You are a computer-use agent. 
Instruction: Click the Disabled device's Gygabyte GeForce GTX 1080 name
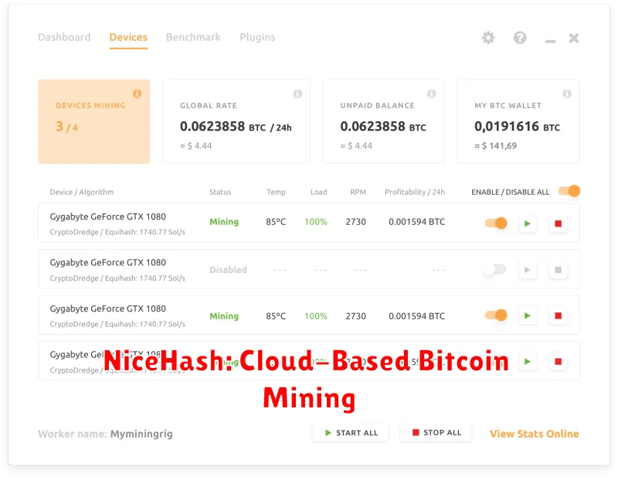coord(107,263)
